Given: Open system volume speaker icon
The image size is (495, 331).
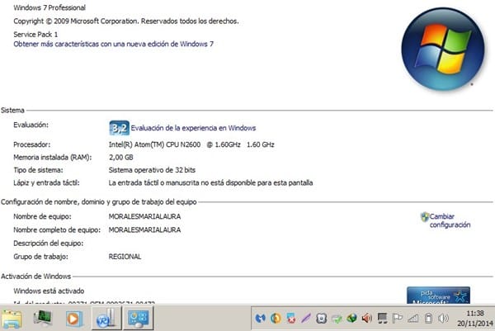Looking at the screenshot, I should tap(444, 318).
